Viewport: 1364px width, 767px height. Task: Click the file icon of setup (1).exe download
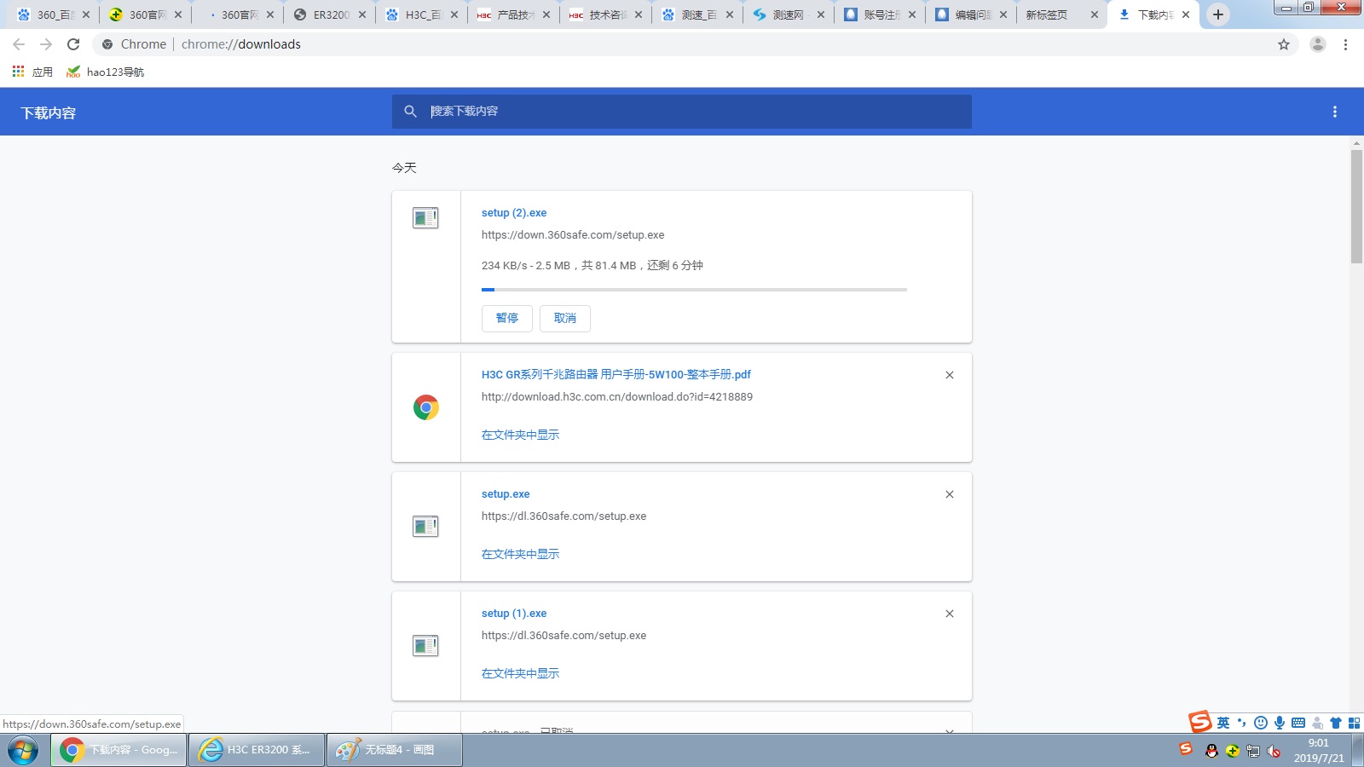tap(425, 646)
